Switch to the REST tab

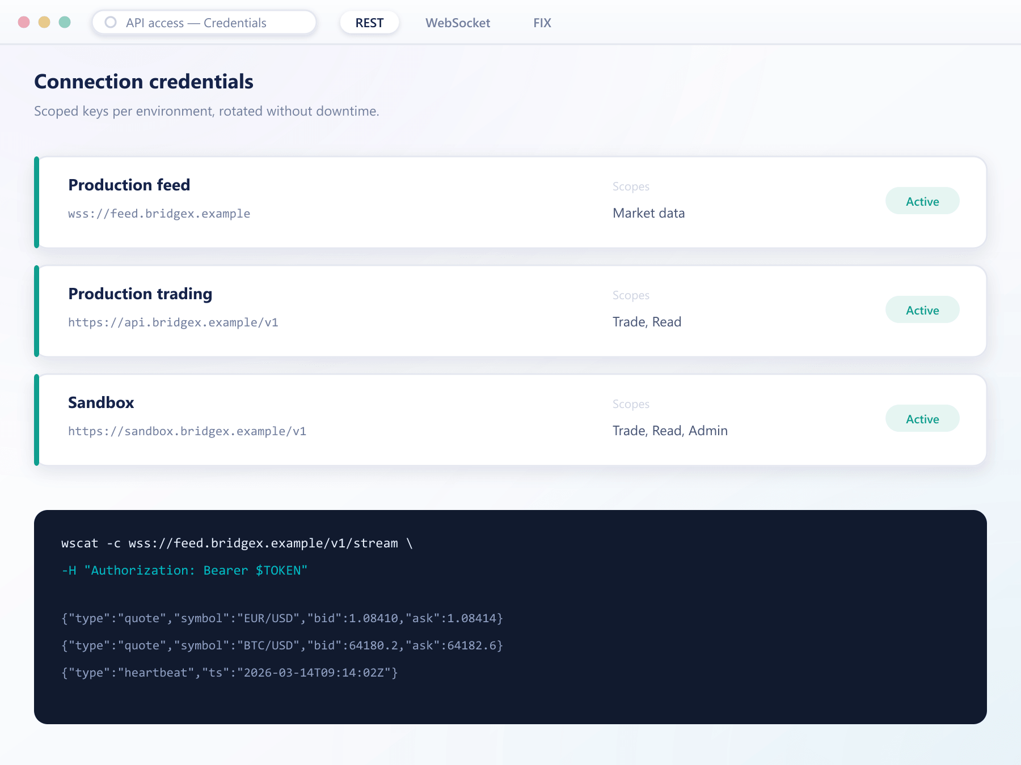(369, 23)
